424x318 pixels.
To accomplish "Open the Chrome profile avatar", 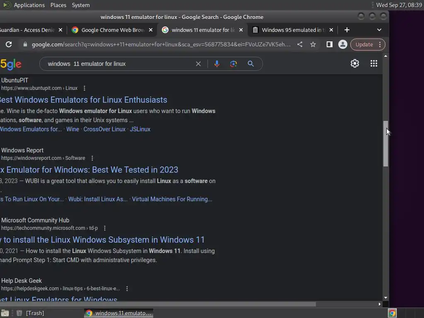I will pyautogui.click(x=342, y=44).
